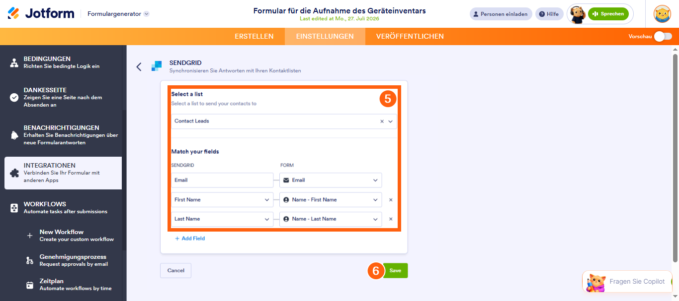Open BEDINGUNGEN settings section
Image resolution: width=679 pixels, height=301 pixels.
pos(61,62)
